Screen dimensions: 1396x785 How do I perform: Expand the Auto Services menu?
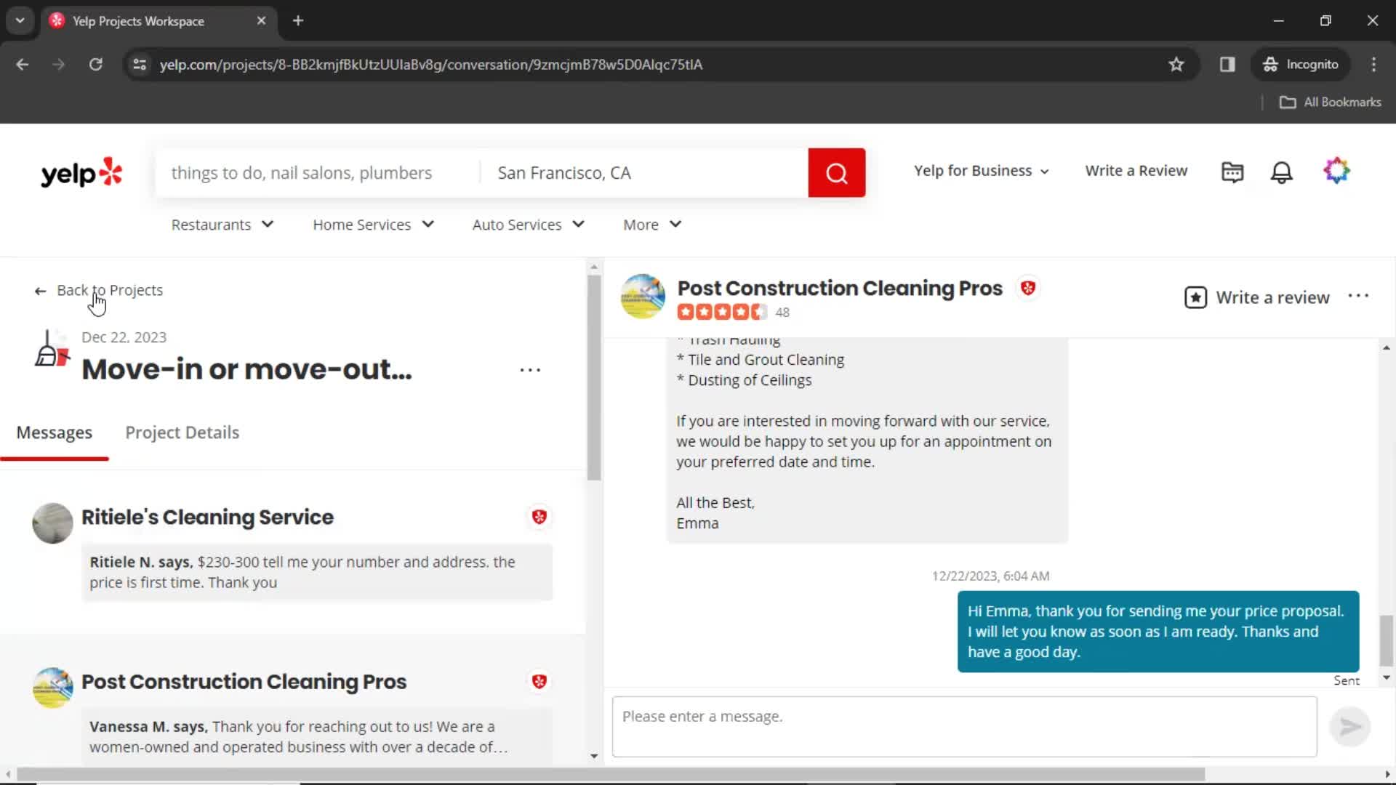click(x=529, y=225)
